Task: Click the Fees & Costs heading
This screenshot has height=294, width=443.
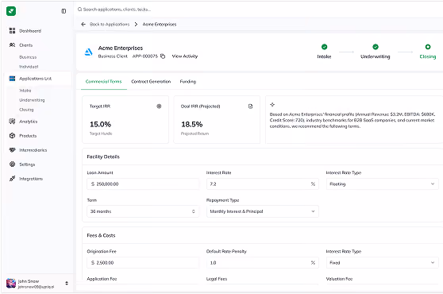Action: point(101,235)
